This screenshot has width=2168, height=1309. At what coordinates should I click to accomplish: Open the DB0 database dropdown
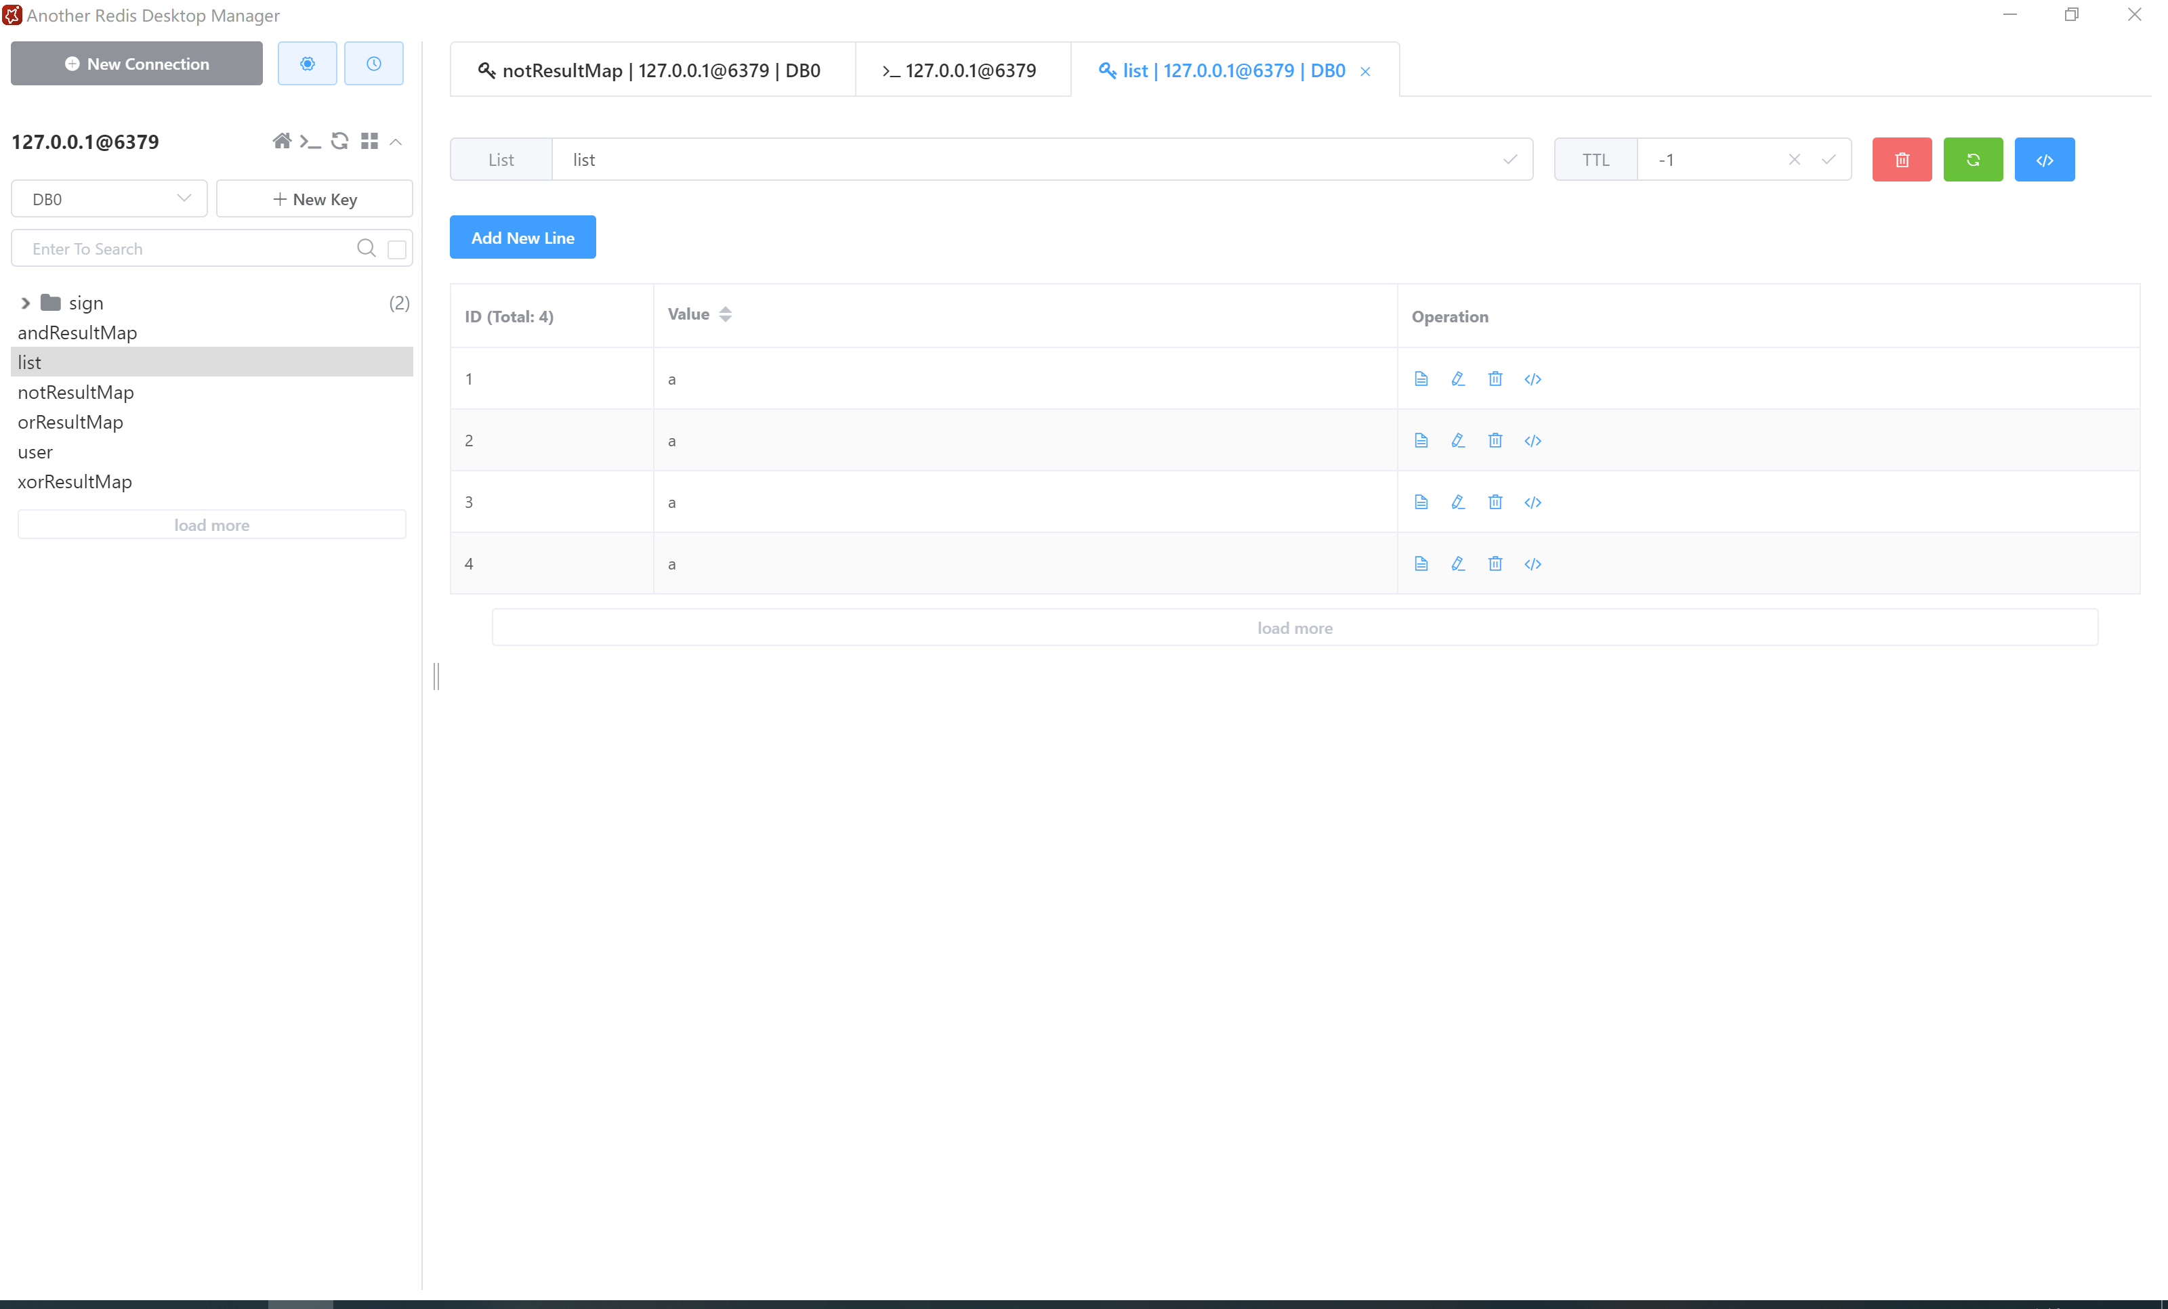[x=109, y=199]
